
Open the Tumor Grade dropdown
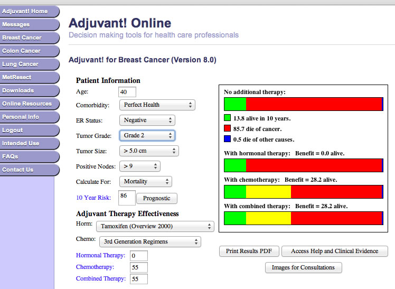(x=147, y=136)
